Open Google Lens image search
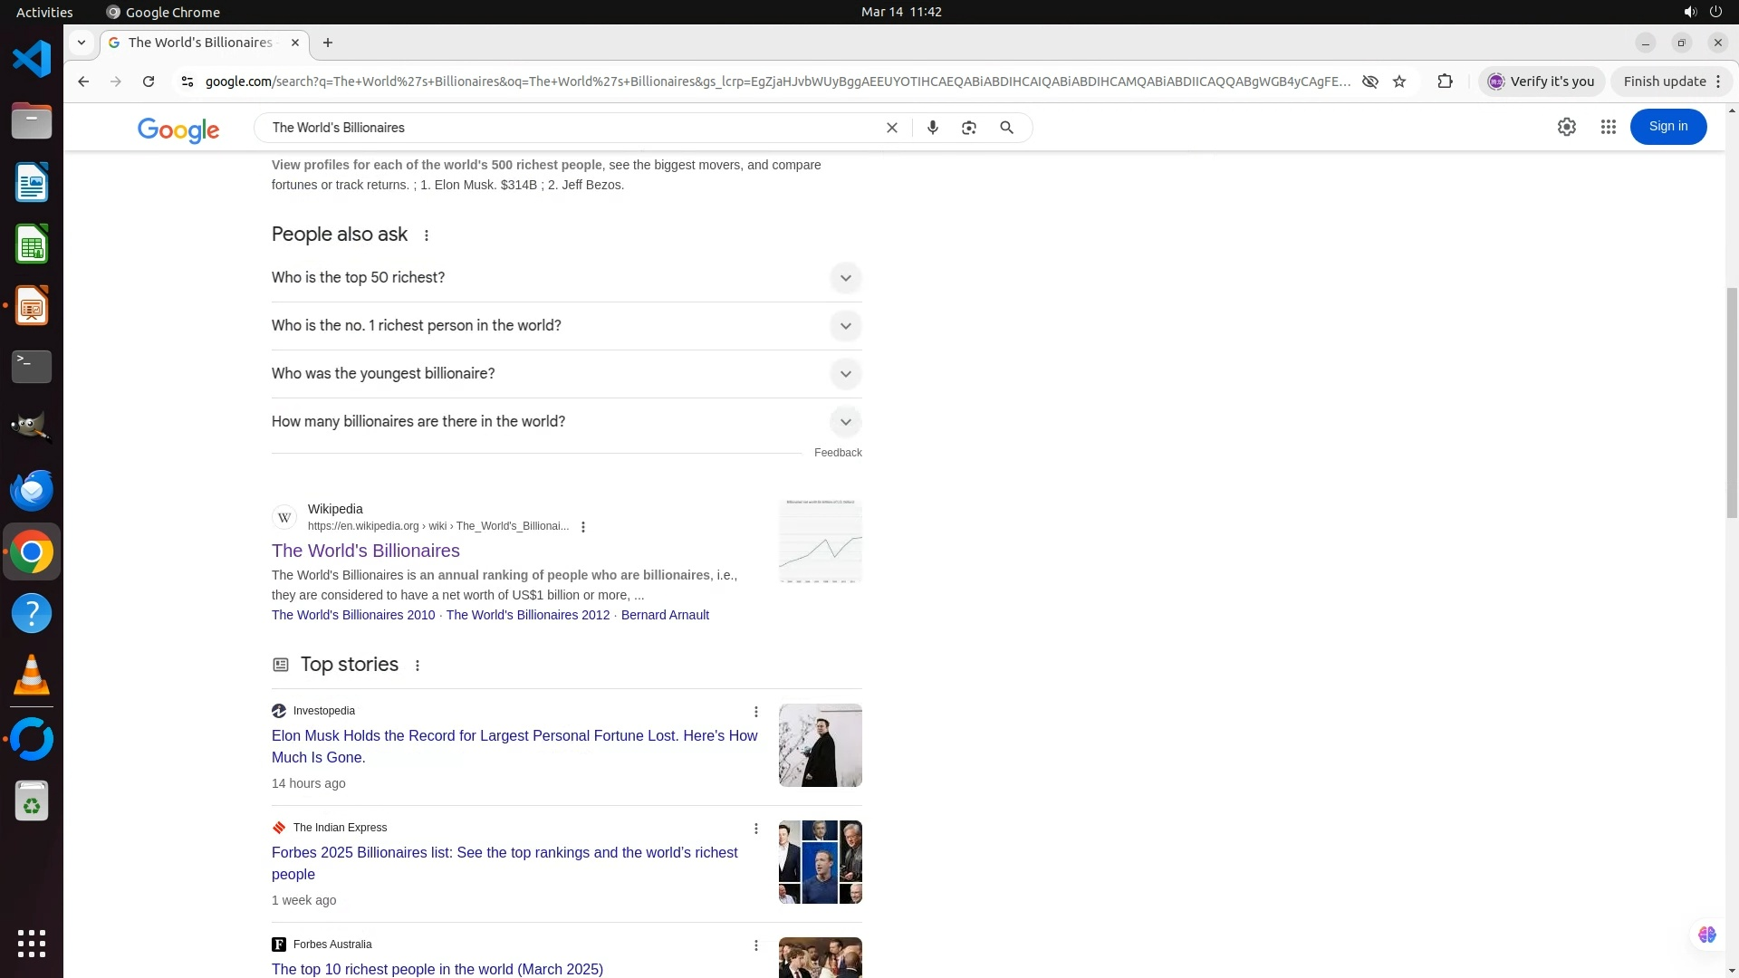 tap(969, 128)
